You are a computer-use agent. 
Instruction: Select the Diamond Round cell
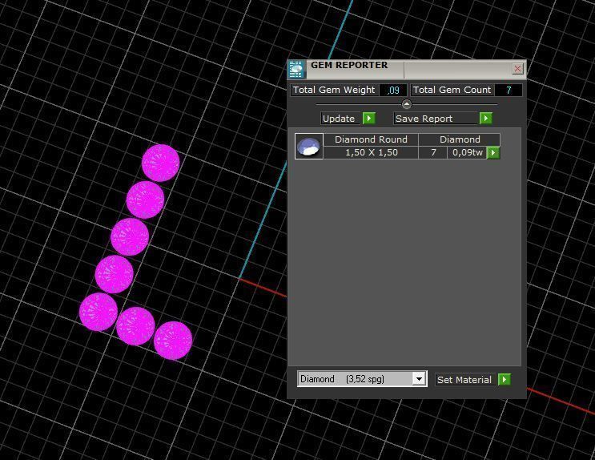tap(371, 139)
